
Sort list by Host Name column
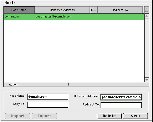click(19, 10)
